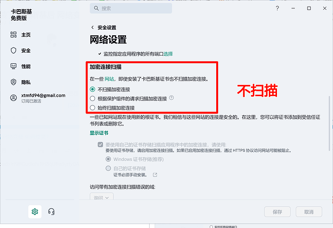Toggle the 要使用自己的证书存储 checkbox
The width and height of the screenshot is (333, 228).
point(100,145)
